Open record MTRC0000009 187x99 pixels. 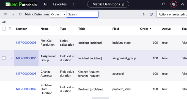coord(26,89)
